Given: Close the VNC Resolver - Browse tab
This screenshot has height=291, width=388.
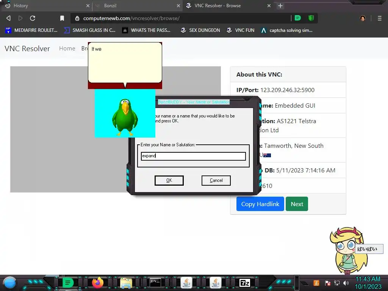Looking at the screenshot, I should pos(269,6).
